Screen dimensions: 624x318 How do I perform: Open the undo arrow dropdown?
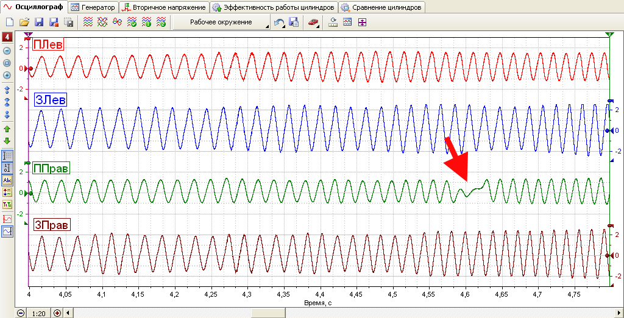click(280, 23)
